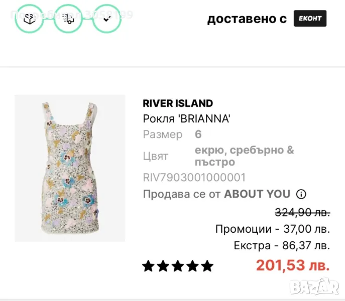Click the Промоции discount line
The image size is (345, 301).
(x=273, y=229)
